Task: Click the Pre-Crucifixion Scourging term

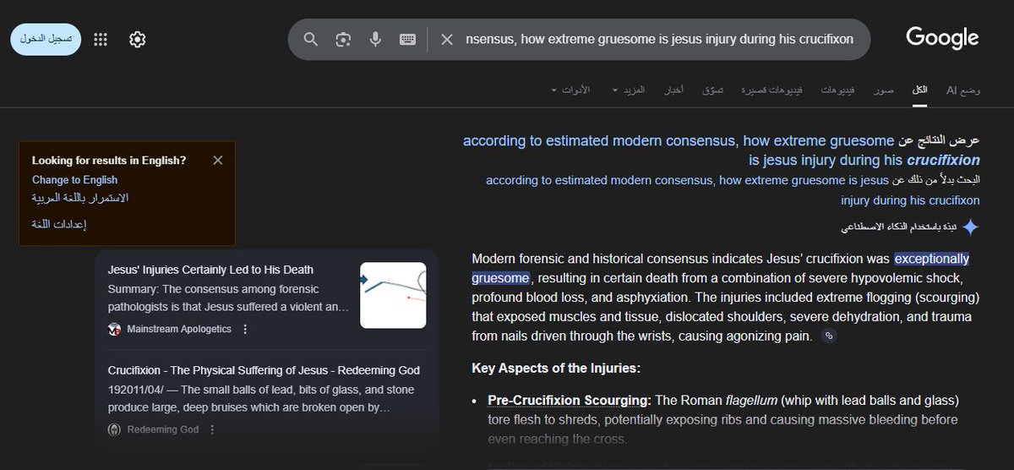Action: (x=570, y=400)
